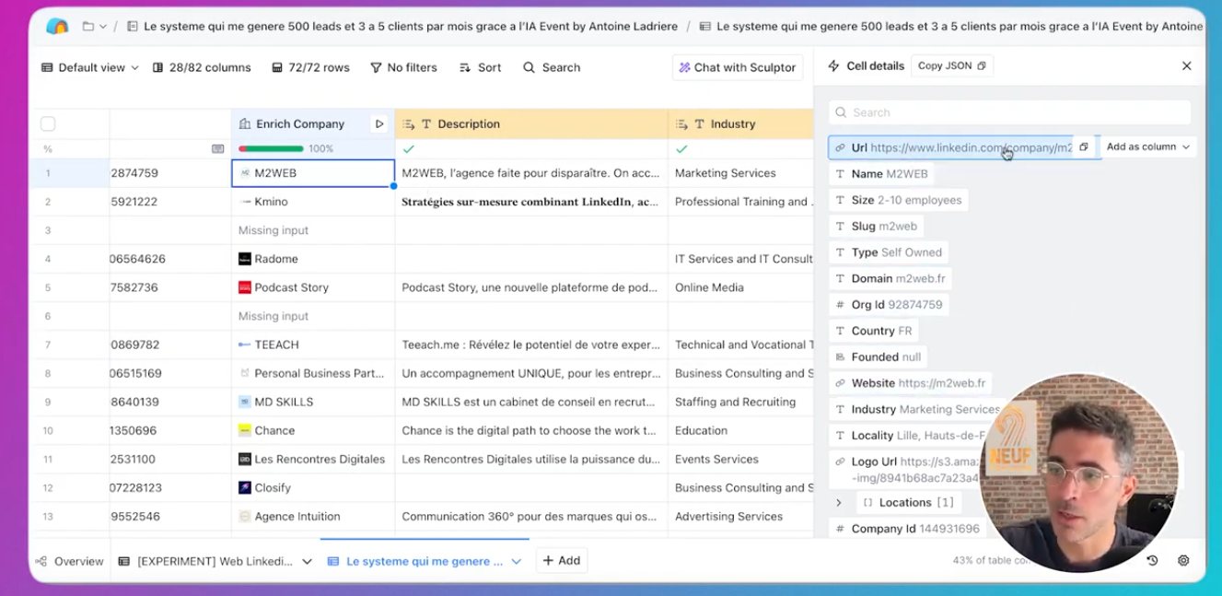
Task: Select the Closify company cell
Action: point(313,487)
